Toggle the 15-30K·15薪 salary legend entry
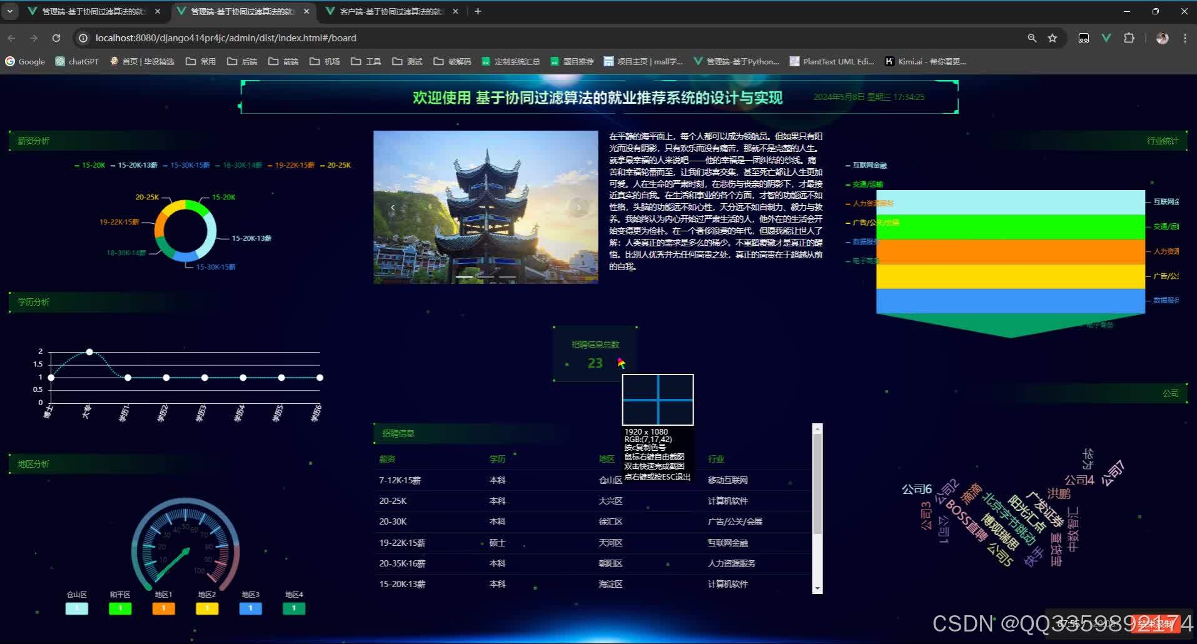Viewport: 1197px width, 644px height. tap(186, 165)
